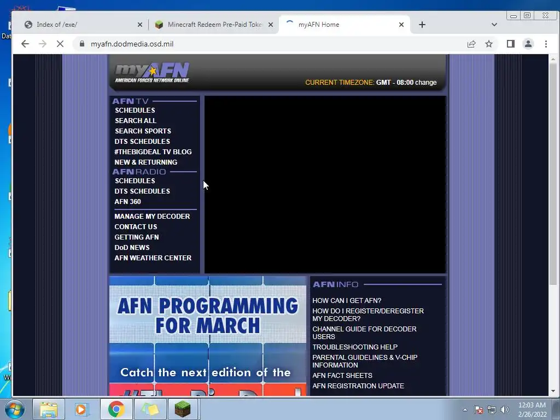Open Getting AFN page
The image size is (560, 420).
tap(136, 237)
